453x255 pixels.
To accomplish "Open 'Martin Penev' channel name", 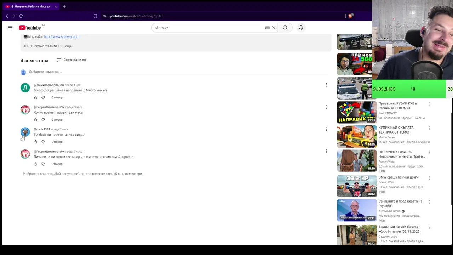I will click(387, 137).
